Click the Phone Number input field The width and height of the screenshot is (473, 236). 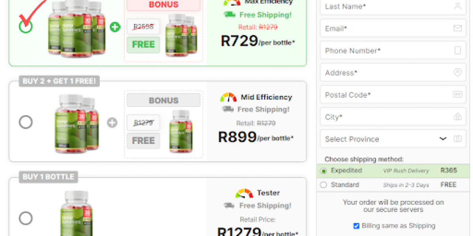point(386,50)
